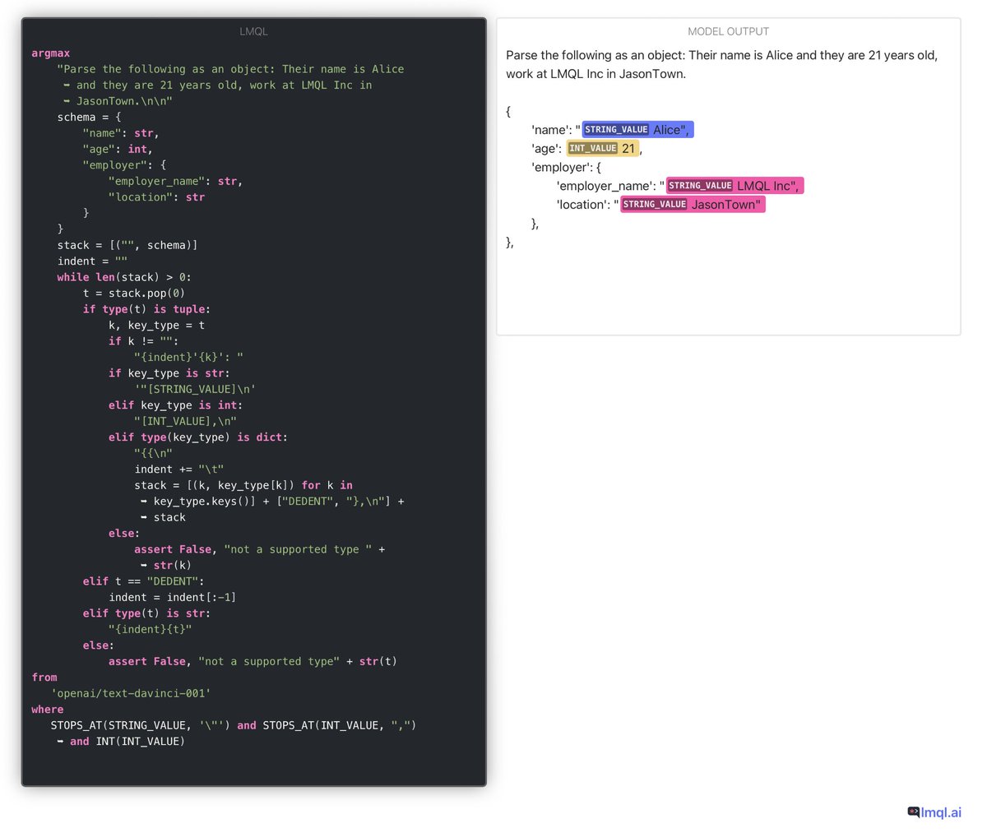This screenshot has width=987, height=837.
Task: Click the '"location": str' code line
Action: [156, 197]
